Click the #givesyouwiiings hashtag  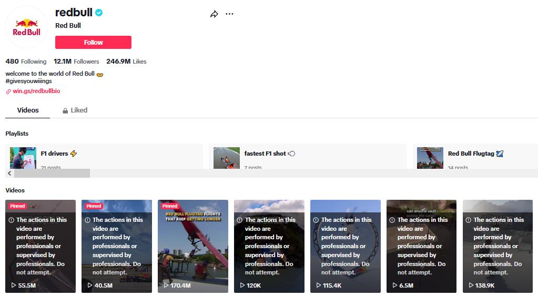pyautogui.click(x=28, y=81)
